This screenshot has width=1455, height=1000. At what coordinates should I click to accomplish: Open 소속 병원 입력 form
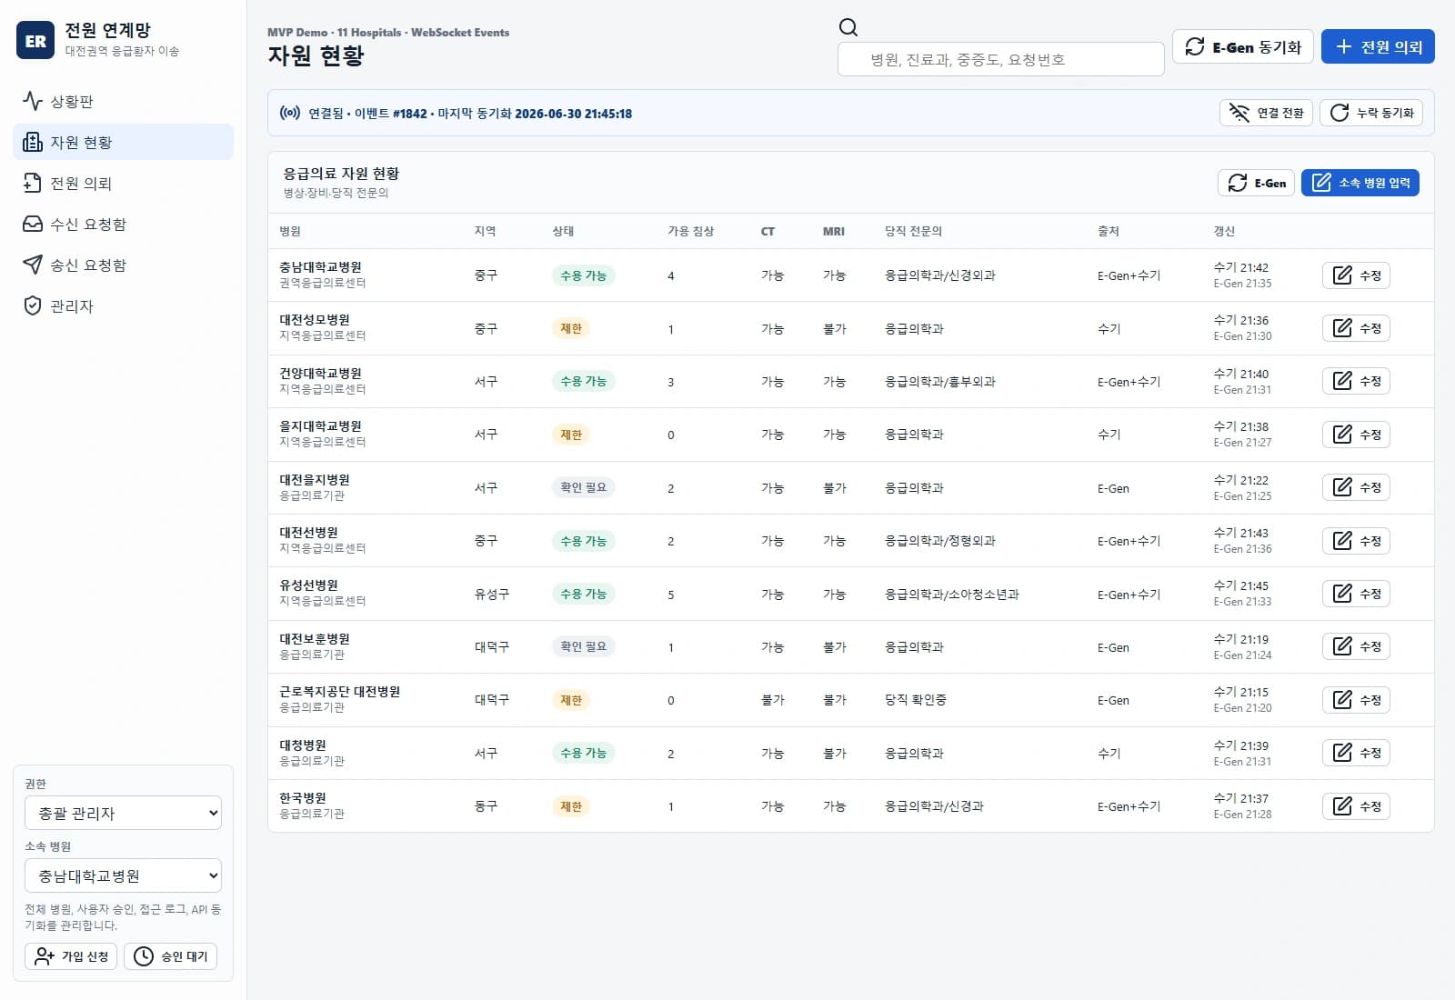click(x=1360, y=183)
